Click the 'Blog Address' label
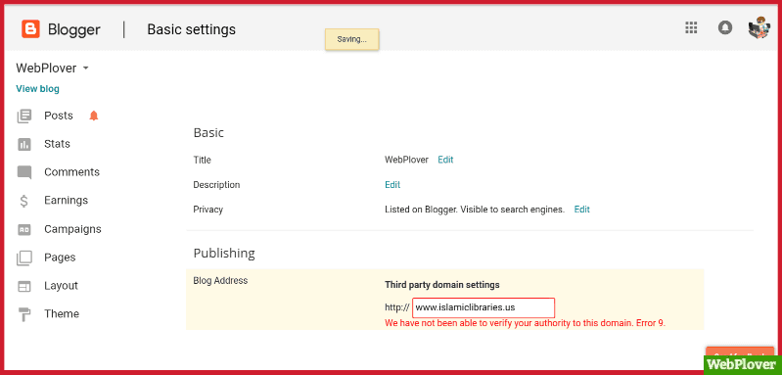Screen dimensions: 782x375 point(220,281)
